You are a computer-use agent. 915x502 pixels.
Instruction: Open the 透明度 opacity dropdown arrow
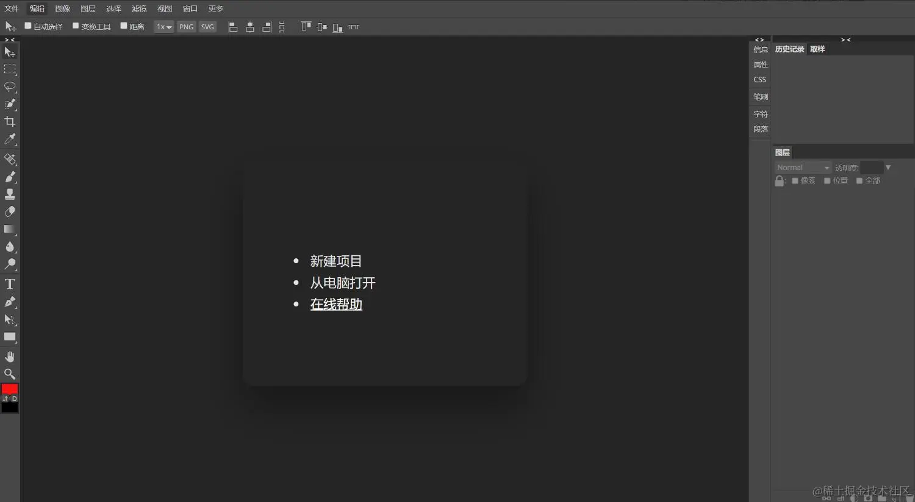pyautogui.click(x=888, y=167)
